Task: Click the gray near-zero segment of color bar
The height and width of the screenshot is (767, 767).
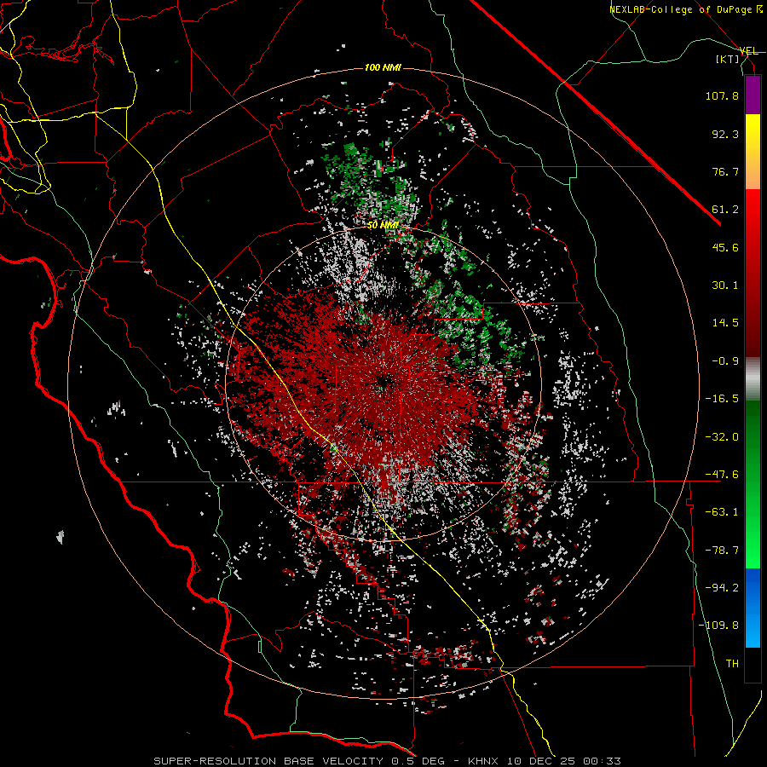Action: coord(753,378)
